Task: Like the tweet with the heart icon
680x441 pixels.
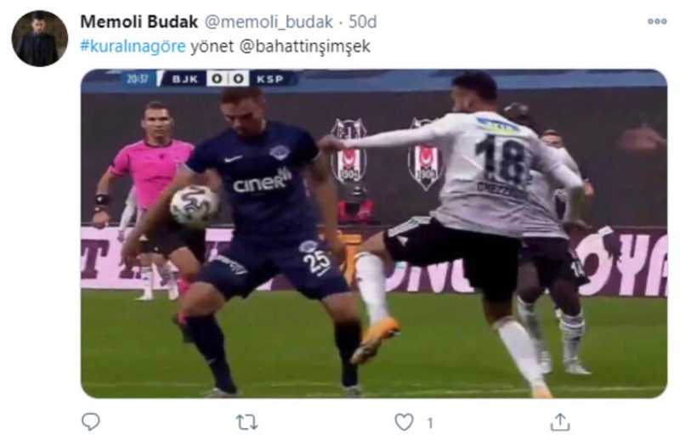Action: point(404,422)
